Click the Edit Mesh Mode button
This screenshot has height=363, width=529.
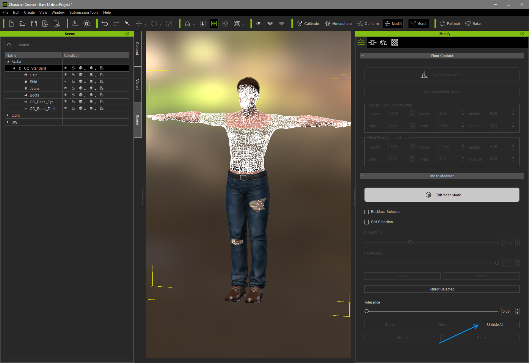click(442, 195)
